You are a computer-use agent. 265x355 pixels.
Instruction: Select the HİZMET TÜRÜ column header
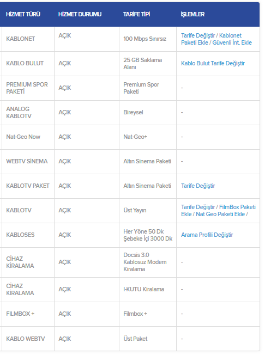(x=23, y=14)
